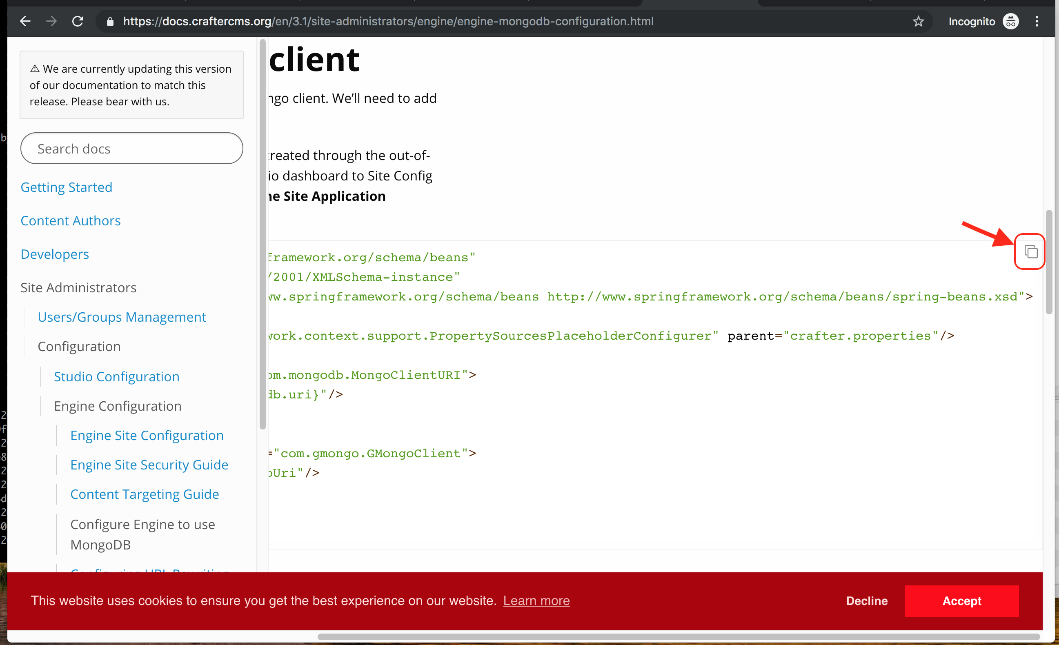The width and height of the screenshot is (1059, 645).
Task: Expand the Site Administrators section
Action: (x=78, y=287)
